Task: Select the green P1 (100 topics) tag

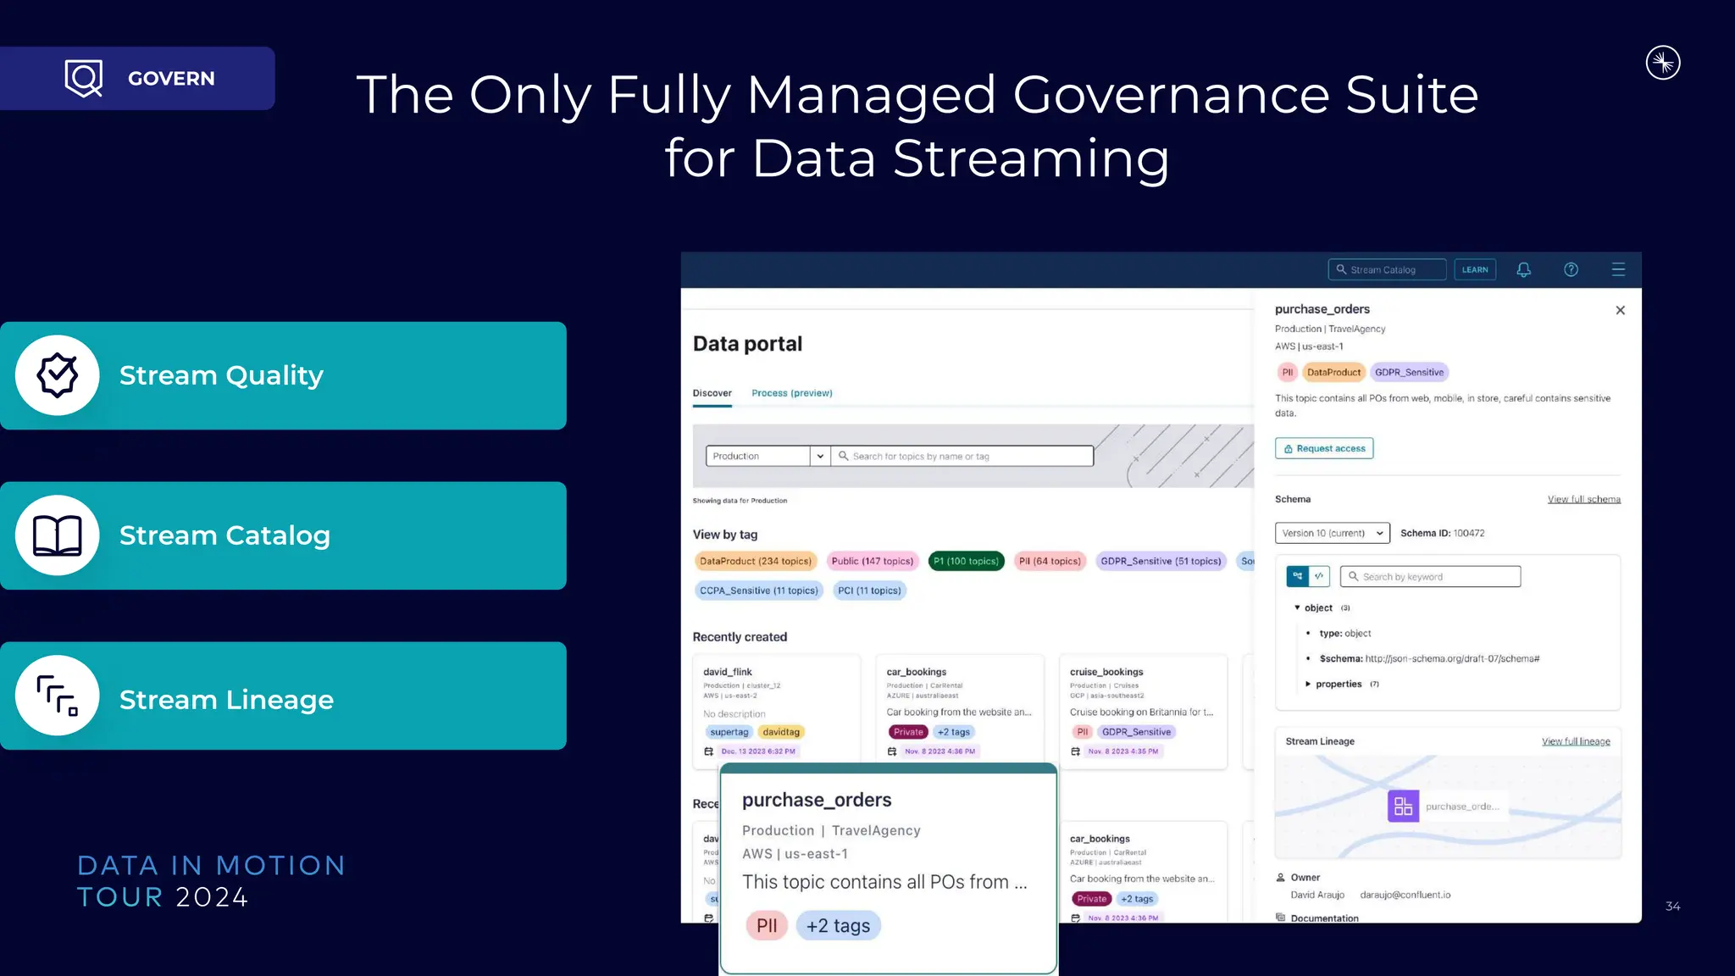Action: coord(966,561)
